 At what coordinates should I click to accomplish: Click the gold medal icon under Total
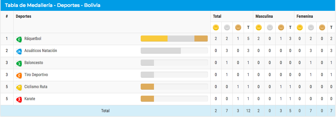pyautogui.click(x=216, y=27)
